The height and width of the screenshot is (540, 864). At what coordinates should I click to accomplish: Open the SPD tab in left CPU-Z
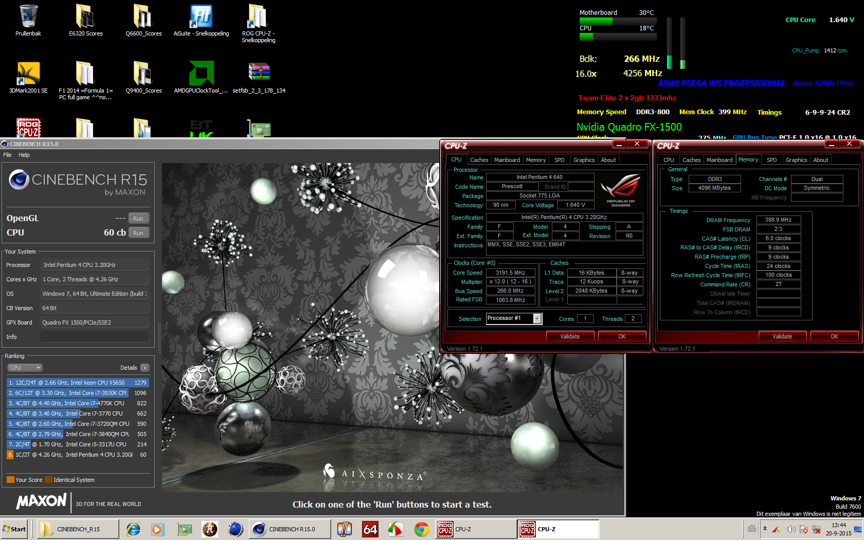coord(559,160)
